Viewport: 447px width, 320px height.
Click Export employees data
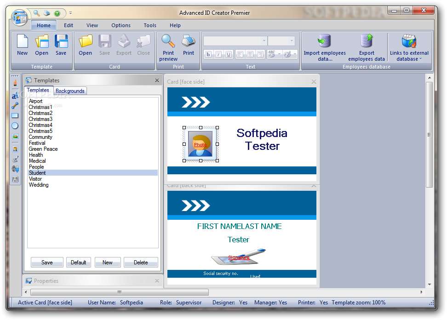point(367,48)
